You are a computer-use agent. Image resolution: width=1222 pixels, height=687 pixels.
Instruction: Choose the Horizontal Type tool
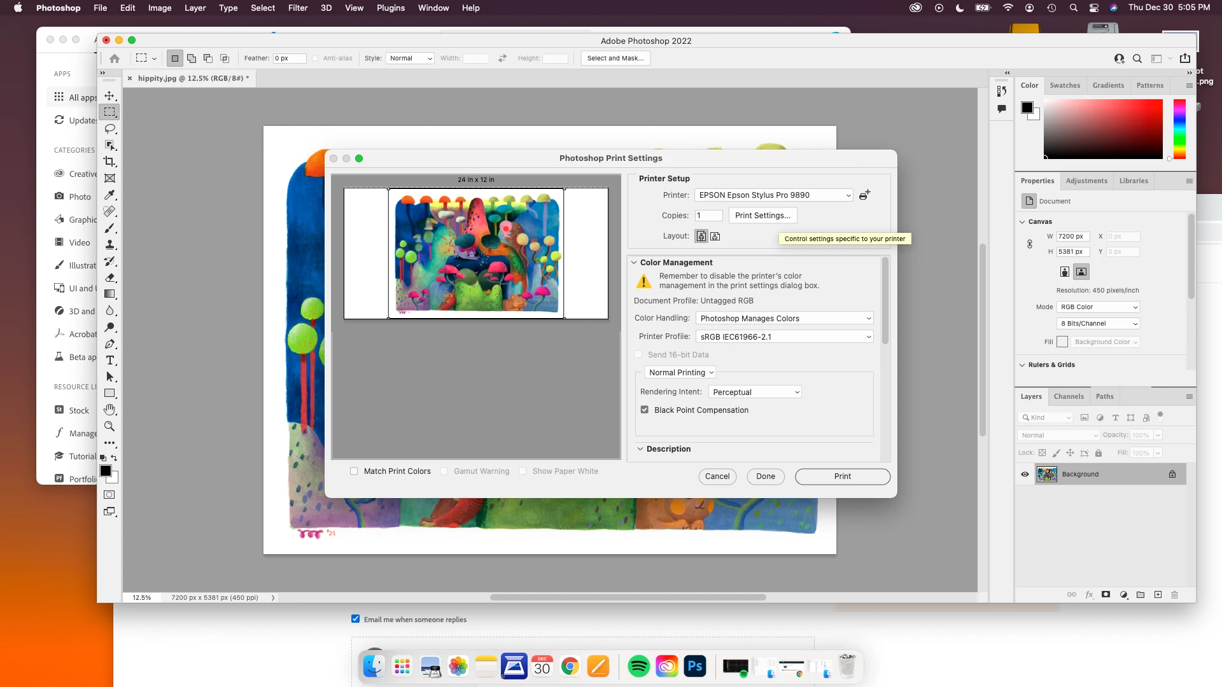pyautogui.click(x=109, y=360)
